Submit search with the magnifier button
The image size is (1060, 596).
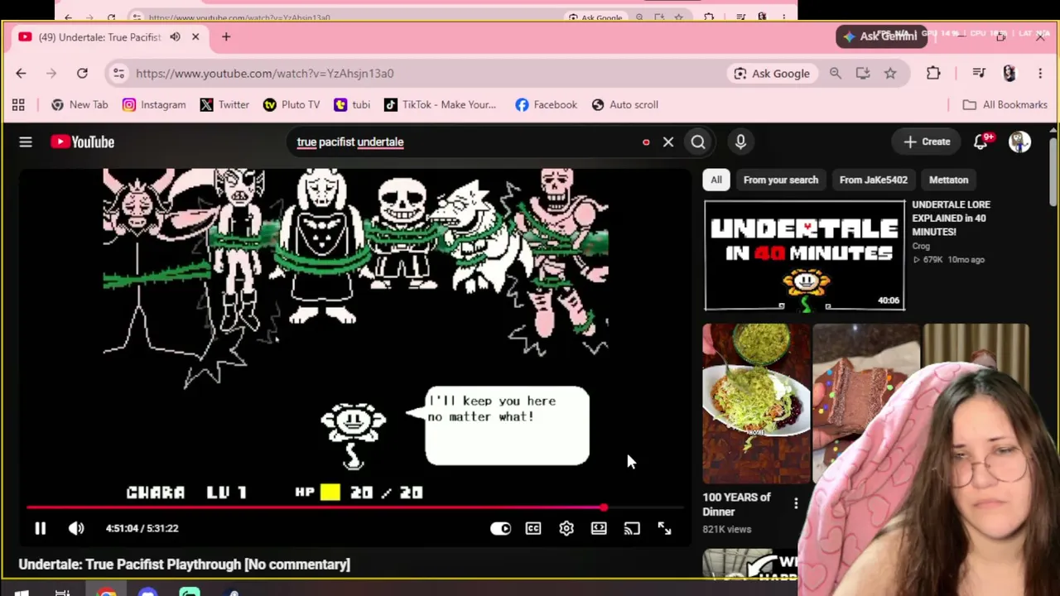tap(698, 142)
